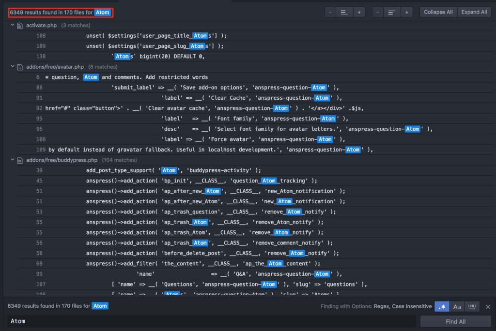
Task: Collapse the addons/free/avatar.php results group
Action: tap(12, 66)
